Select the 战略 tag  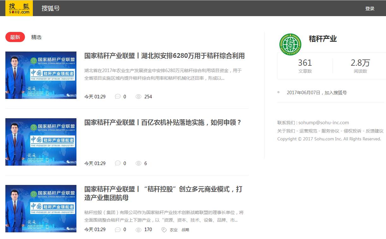tap(185, 230)
